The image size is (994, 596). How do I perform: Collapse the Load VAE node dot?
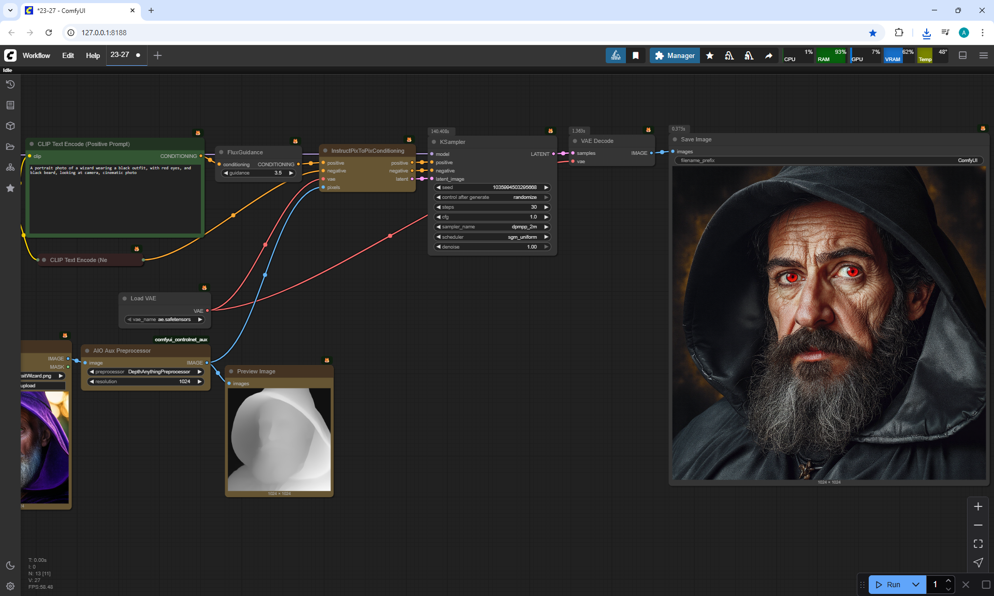125,298
